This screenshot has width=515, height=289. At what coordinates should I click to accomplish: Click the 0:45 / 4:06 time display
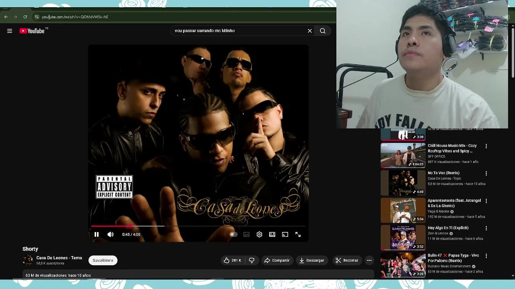(x=131, y=234)
